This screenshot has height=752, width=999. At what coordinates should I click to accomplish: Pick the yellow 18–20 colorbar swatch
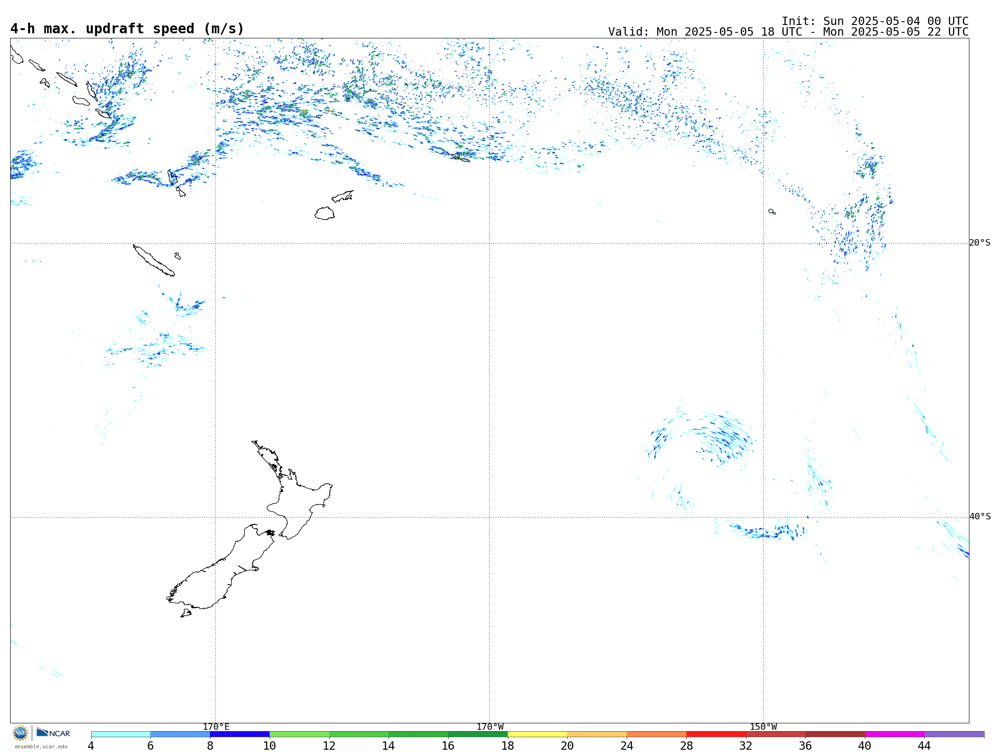[537, 734]
